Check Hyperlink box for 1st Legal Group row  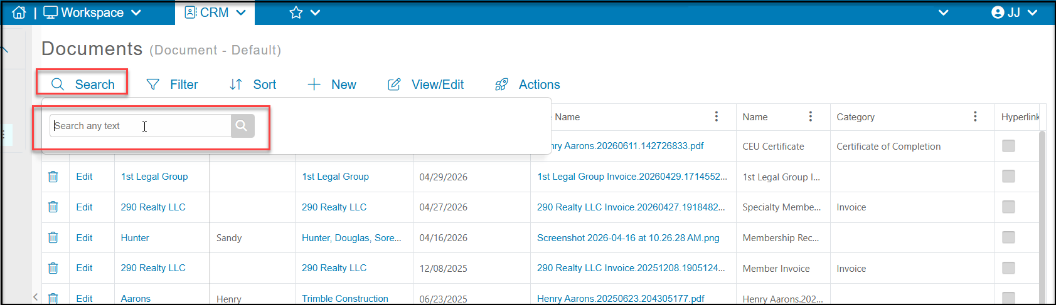point(1008,177)
